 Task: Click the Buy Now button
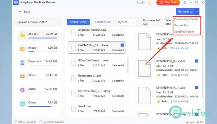pos(168,2)
